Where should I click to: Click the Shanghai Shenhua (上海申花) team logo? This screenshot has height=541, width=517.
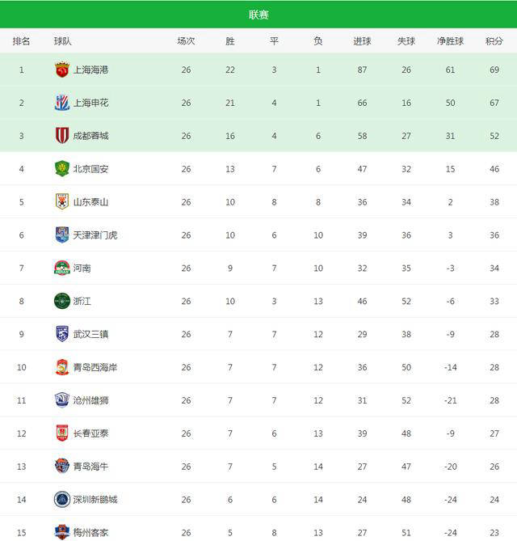tap(62, 103)
